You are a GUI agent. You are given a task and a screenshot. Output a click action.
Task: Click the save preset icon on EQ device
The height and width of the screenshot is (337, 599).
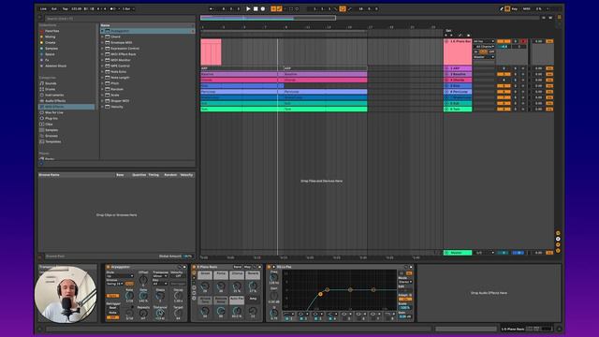[411, 267]
